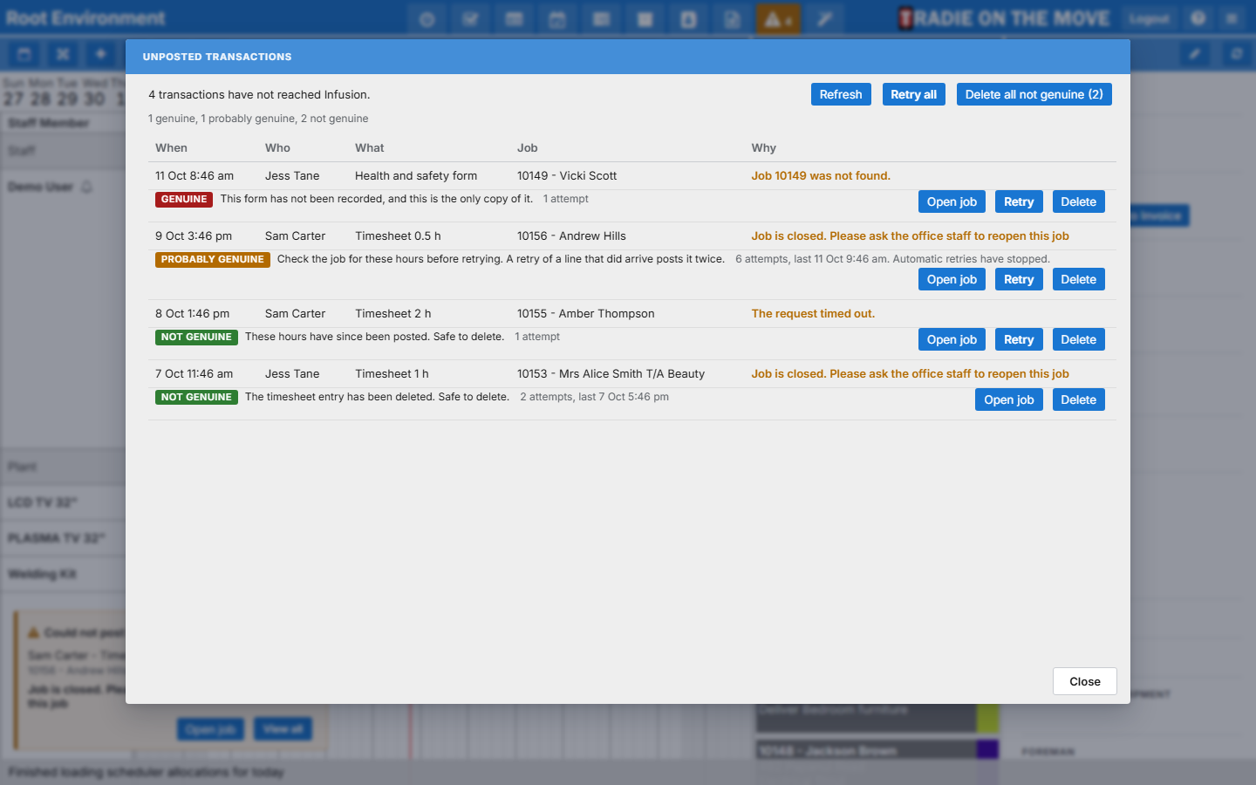Click the wrench tool icon in toolbar
This screenshot has height=785, width=1256.
pos(824,19)
